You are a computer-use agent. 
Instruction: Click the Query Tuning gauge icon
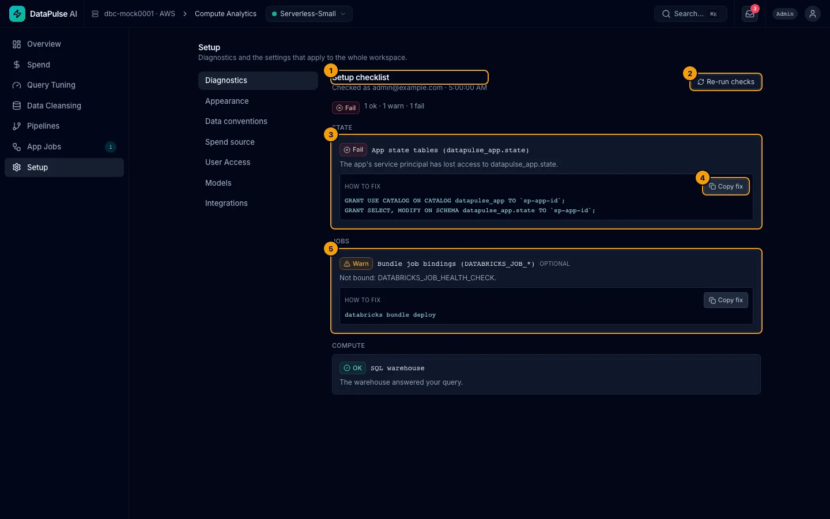(17, 85)
